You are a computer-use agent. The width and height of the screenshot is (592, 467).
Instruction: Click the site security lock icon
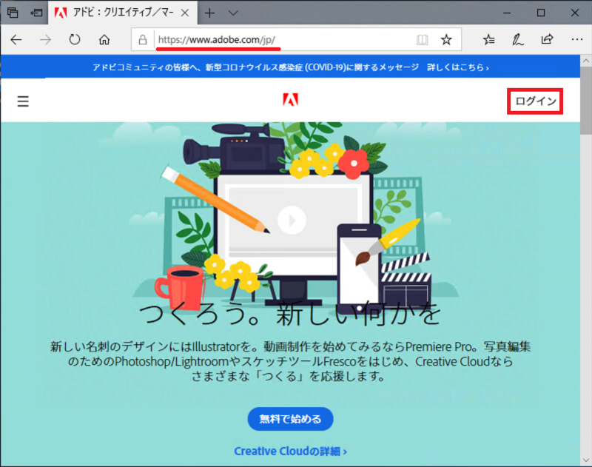coord(144,39)
